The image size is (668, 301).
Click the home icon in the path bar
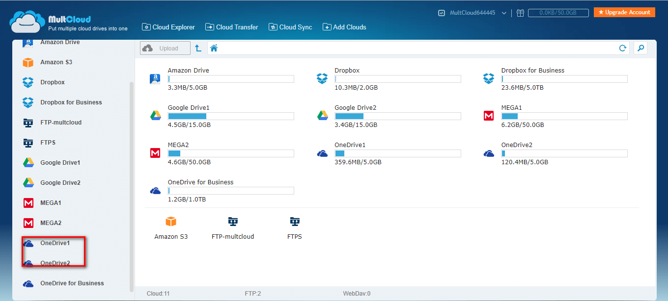click(214, 48)
